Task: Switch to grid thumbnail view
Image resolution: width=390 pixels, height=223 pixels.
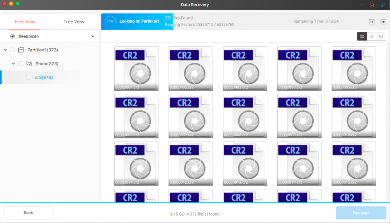Action: coord(362,36)
